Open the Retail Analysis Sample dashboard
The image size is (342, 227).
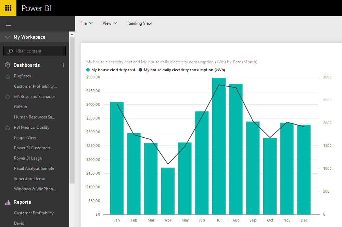[x=34, y=168]
